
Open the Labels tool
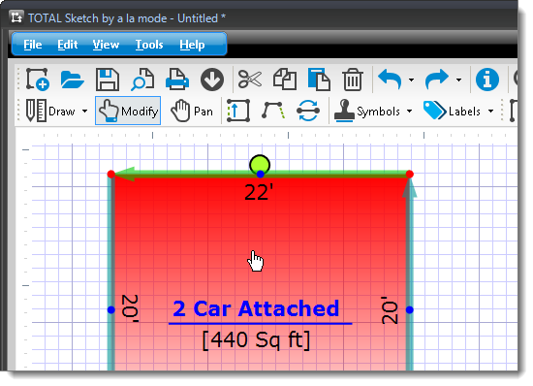pos(453,111)
